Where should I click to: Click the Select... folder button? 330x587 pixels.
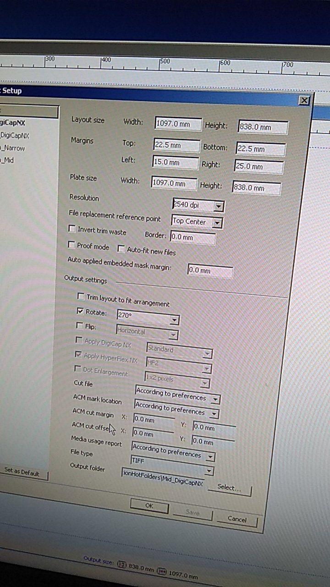pyautogui.click(x=230, y=488)
